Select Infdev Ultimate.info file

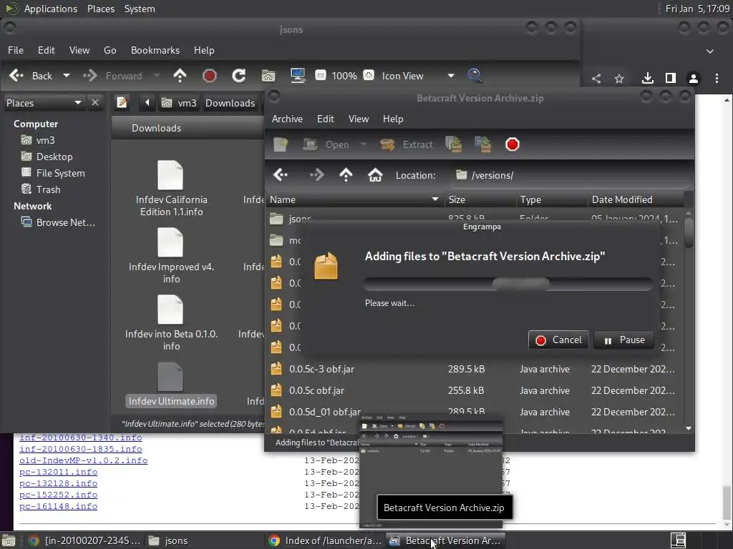click(171, 385)
